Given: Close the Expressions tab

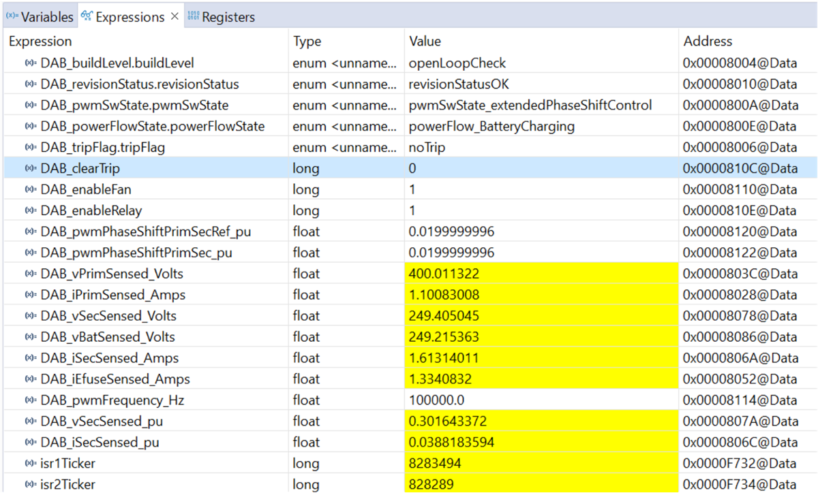Looking at the screenshot, I should tap(174, 16).
